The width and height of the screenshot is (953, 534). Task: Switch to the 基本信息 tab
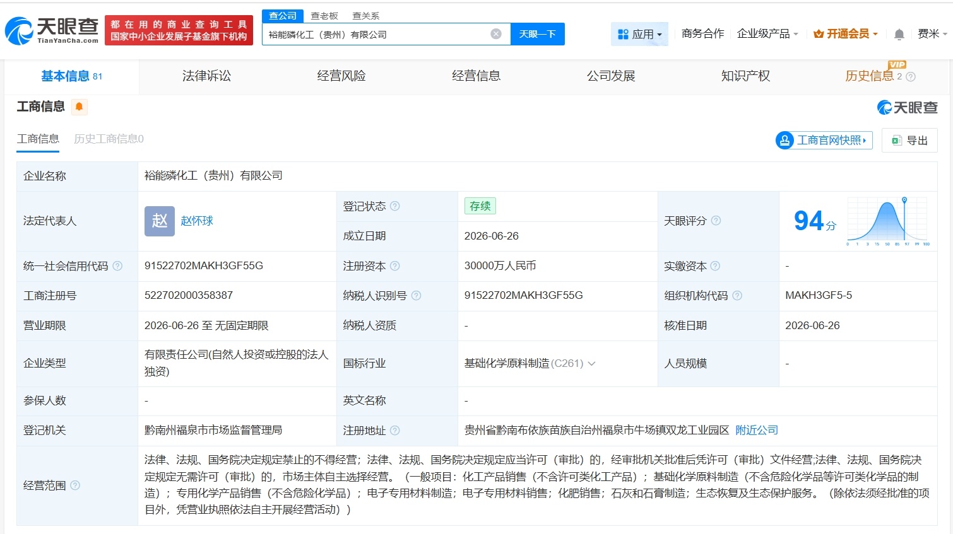pos(71,76)
